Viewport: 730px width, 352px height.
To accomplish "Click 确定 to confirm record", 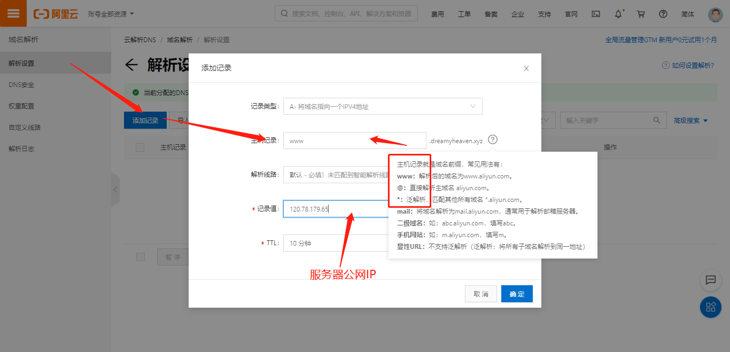I will click(x=517, y=294).
